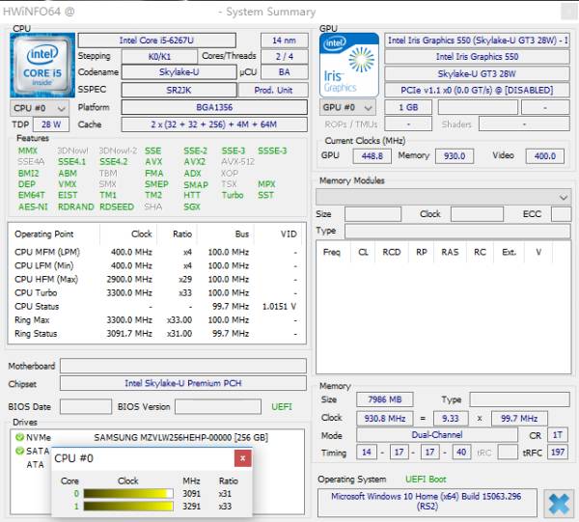The width and height of the screenshot is (579, 522).
Task: Click the SATA drive green check icon
Action: point(19,451)
